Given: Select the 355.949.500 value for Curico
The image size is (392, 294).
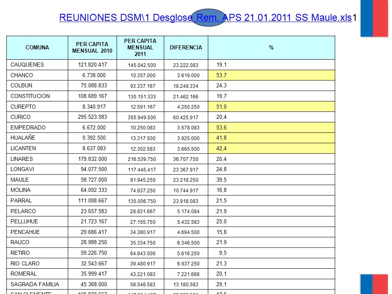Looking at the screenshot, I should tap(142, 118).
